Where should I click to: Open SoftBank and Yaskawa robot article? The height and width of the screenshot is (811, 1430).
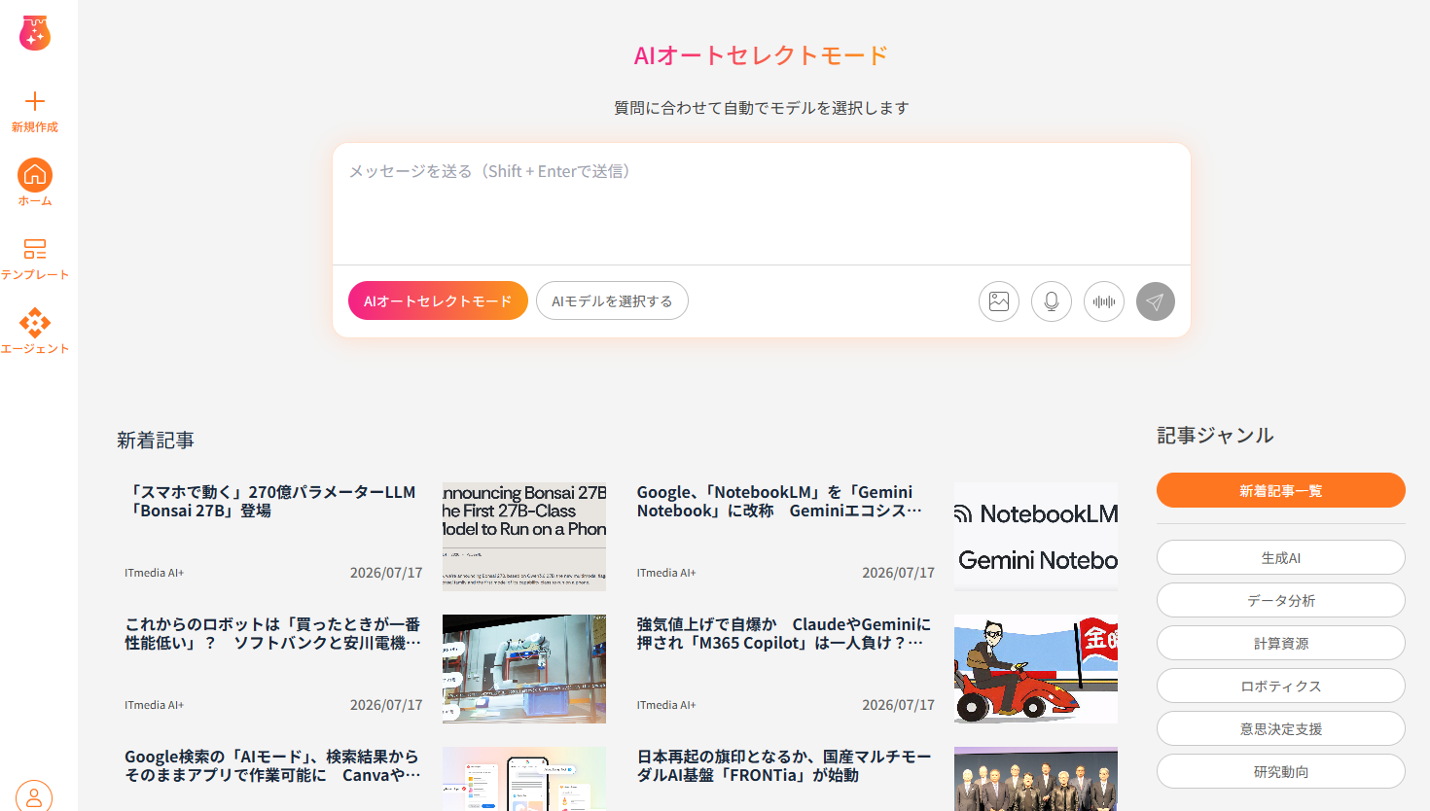pos(272,633)
